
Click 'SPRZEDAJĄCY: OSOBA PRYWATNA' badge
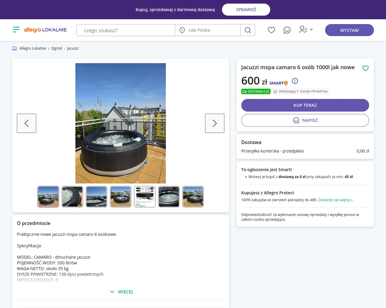pos(300,91)
